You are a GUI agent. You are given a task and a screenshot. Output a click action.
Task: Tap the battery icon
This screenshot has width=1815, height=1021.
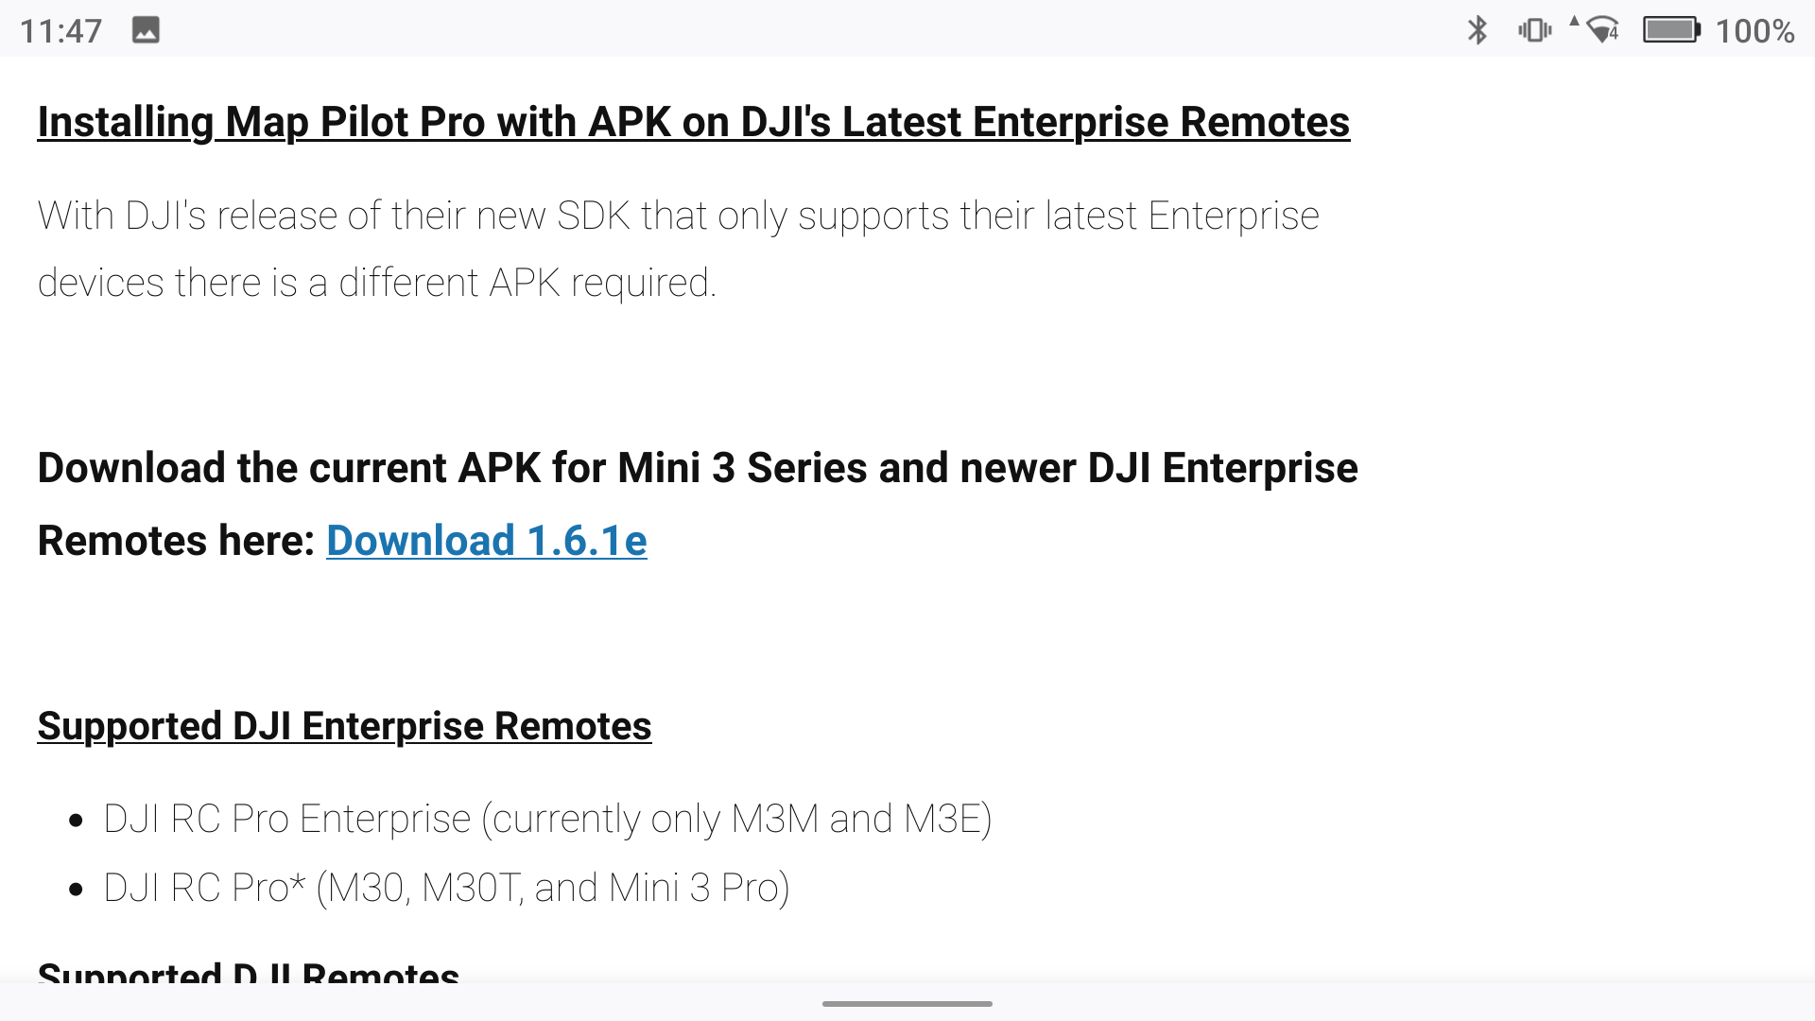[1671, 30]
